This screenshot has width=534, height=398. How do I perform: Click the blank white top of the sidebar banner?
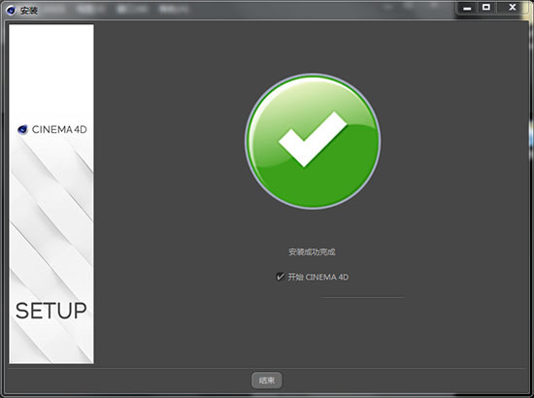click(51, 72)
